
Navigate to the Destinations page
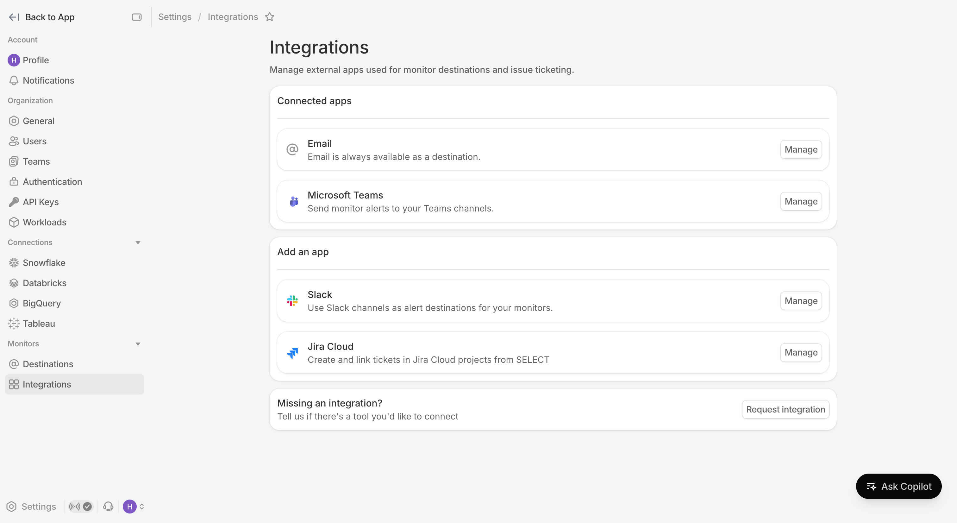48,364
